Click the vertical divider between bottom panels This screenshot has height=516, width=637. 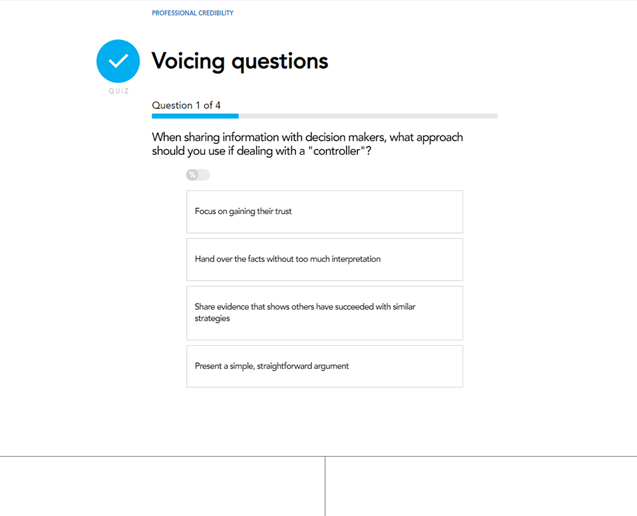(x=325, y=486)
